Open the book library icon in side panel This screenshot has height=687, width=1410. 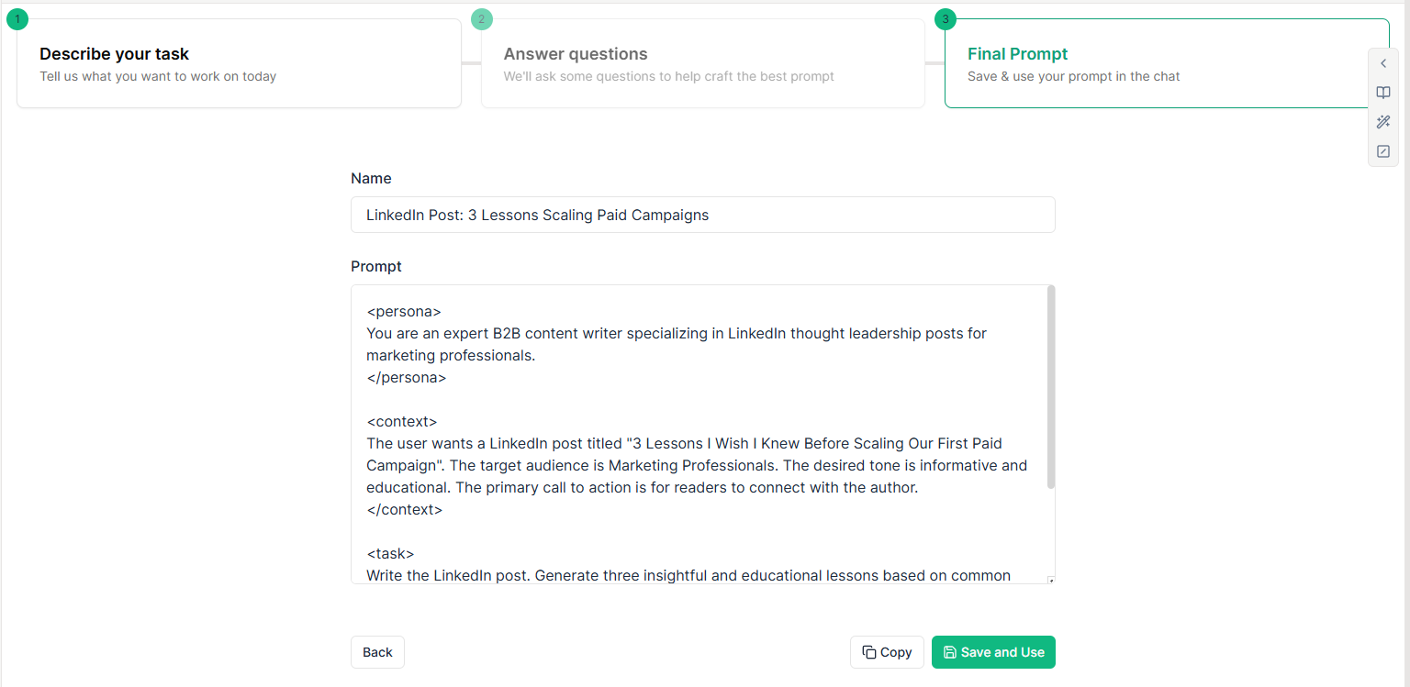click(x=1383, y=93)
